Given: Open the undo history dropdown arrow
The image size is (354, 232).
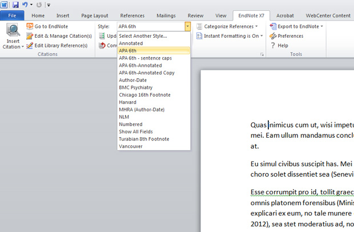Looking at the screenshot, I should (31, 5).
